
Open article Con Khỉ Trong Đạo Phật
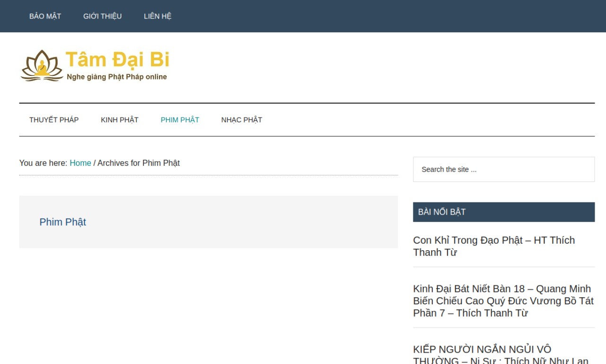(494, 246)
